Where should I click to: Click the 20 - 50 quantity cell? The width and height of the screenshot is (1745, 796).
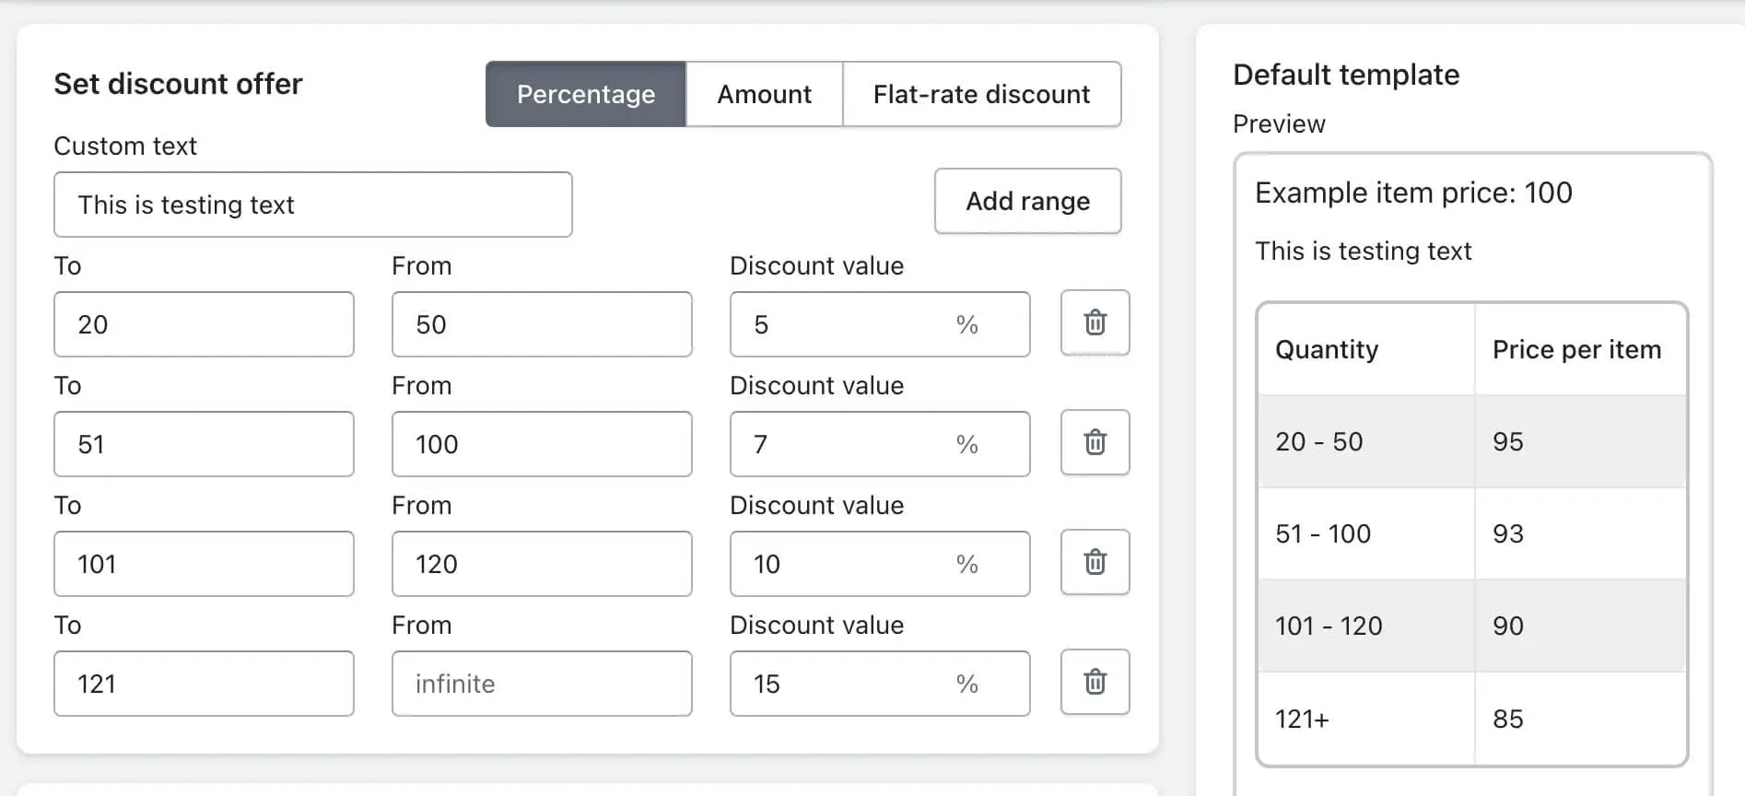click(1366, 441)
